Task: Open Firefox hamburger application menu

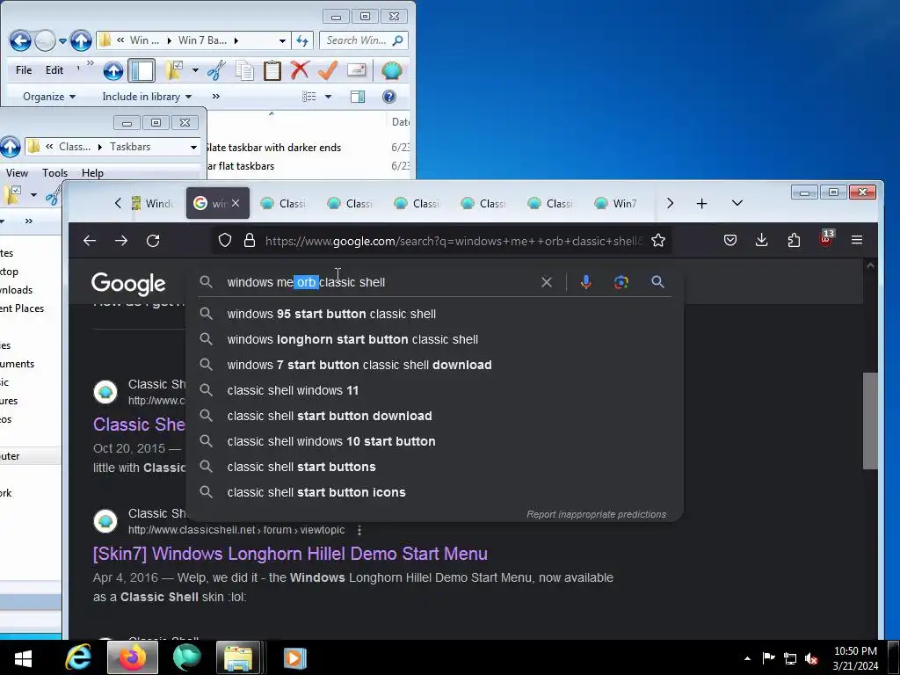Action: [x=857, y=240]
